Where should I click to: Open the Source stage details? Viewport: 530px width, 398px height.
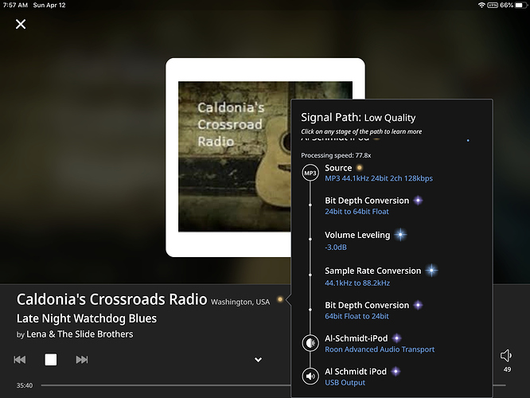(338, 168)
